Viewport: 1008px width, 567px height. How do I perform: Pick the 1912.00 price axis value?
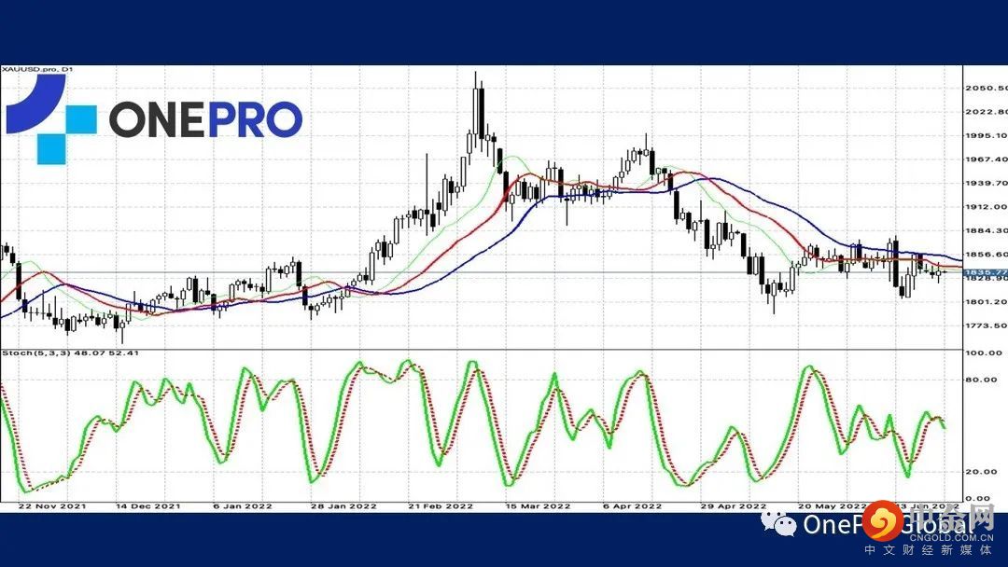point(987,207)
